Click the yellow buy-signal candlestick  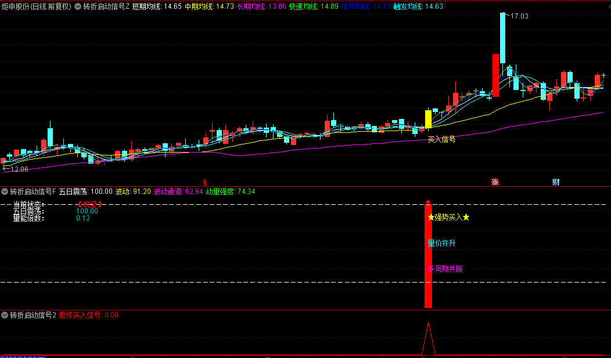point(428,120)
